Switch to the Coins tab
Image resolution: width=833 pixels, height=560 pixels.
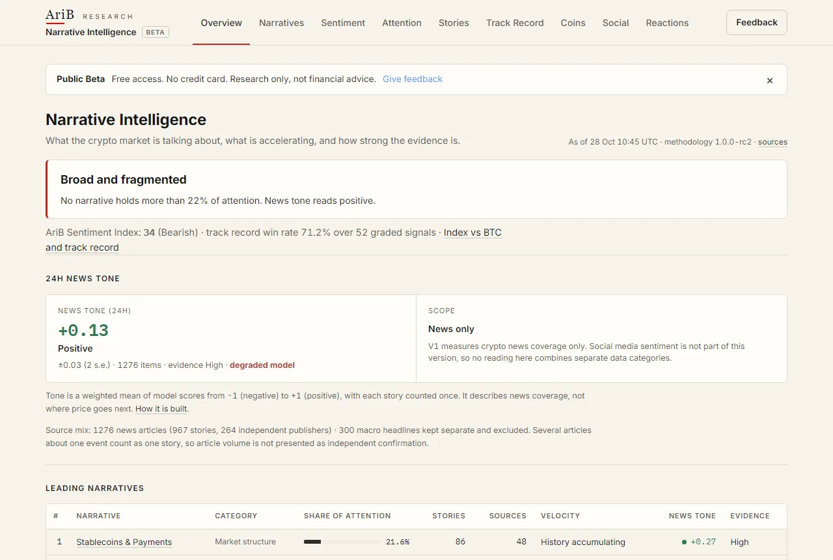click(x=573, y=23)
